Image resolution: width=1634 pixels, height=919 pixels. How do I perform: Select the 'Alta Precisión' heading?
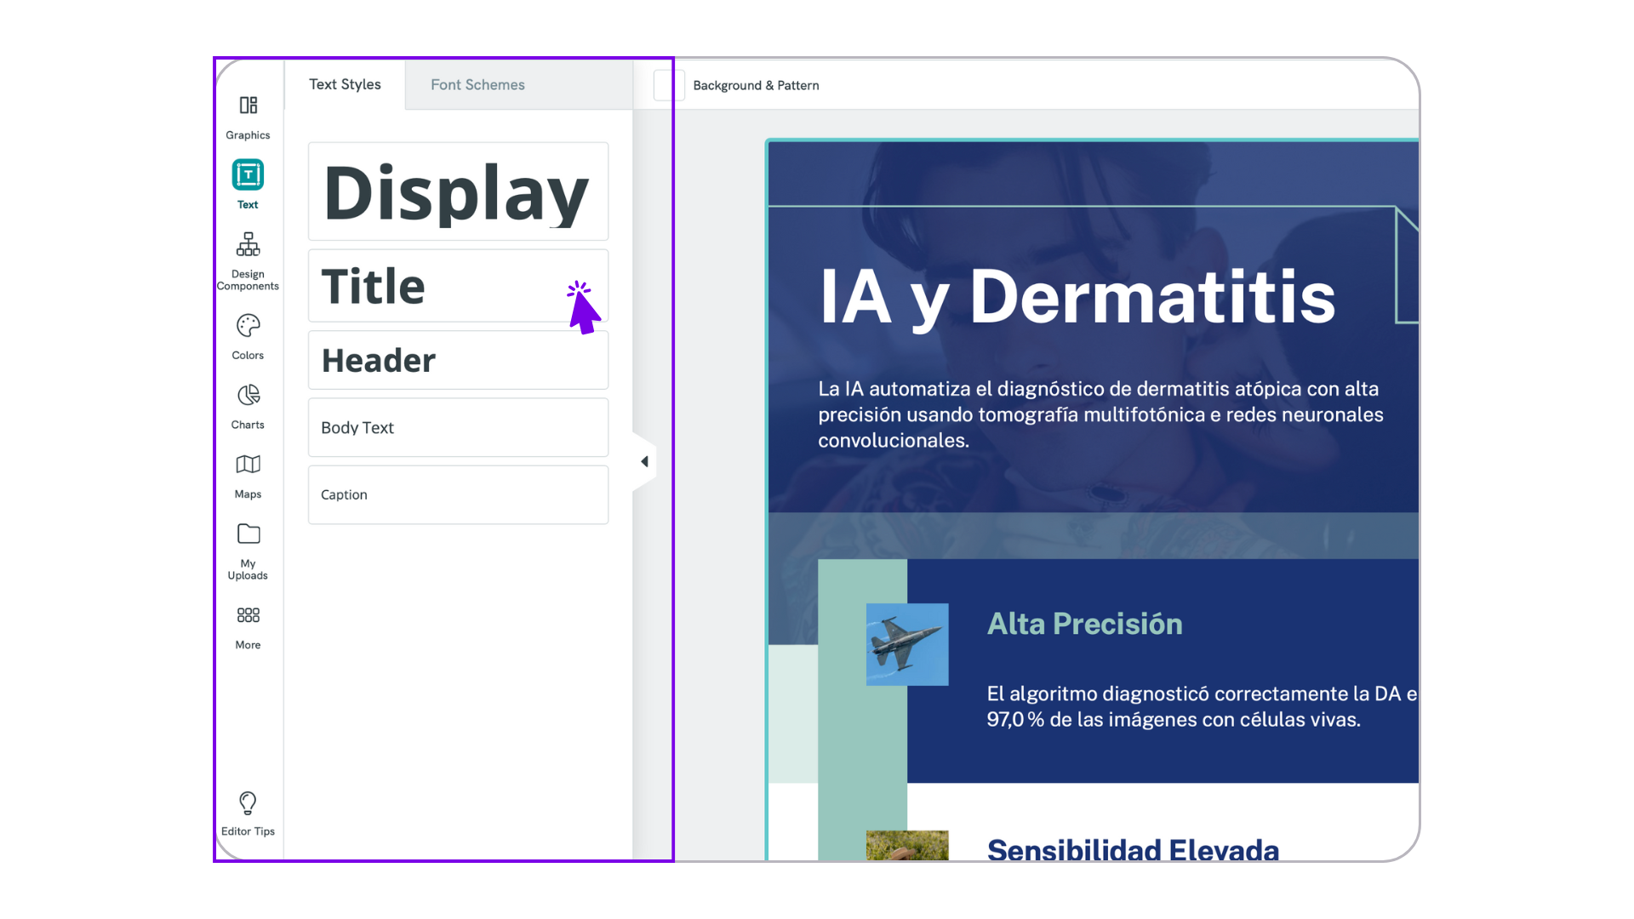point(1084,624)
